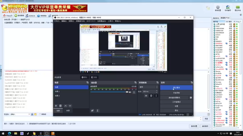Open OBS Help menu
The image size is (243, 136).
click(118, 21)
